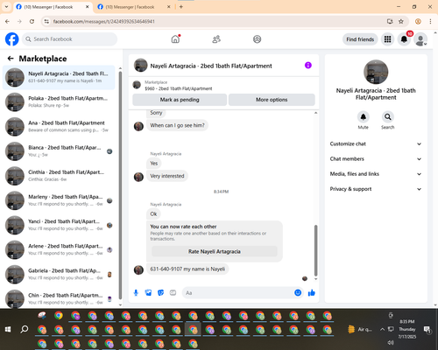The height and width of the screenshot is (350, 438).
Task: Click the Search Facebook input field
Action: 69,39
